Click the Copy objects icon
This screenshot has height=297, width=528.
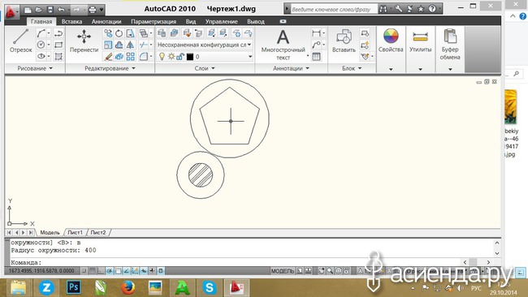click(x=108, y=33)
